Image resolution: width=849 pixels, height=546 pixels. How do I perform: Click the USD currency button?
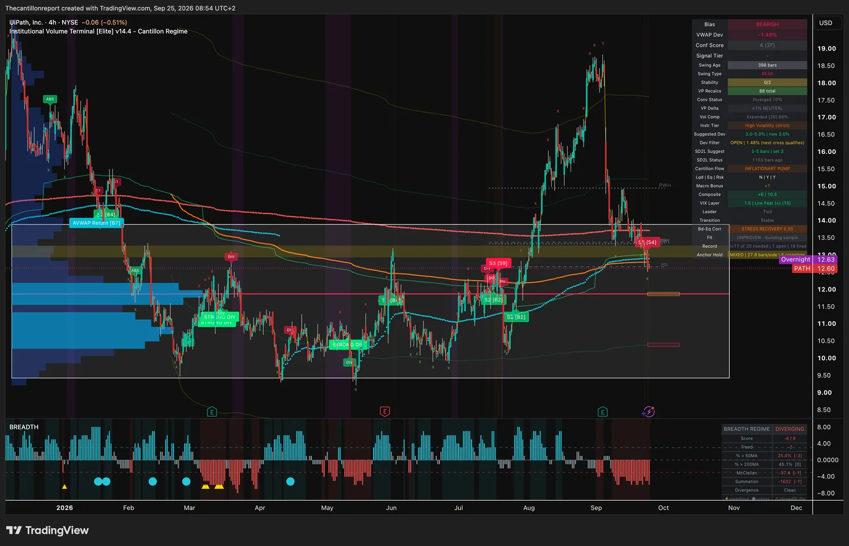(x=826, y=23)
